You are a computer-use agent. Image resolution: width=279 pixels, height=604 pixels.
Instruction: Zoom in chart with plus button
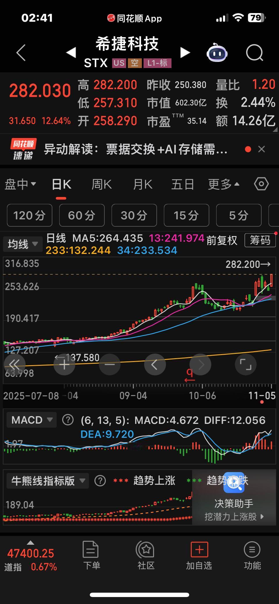64,364
